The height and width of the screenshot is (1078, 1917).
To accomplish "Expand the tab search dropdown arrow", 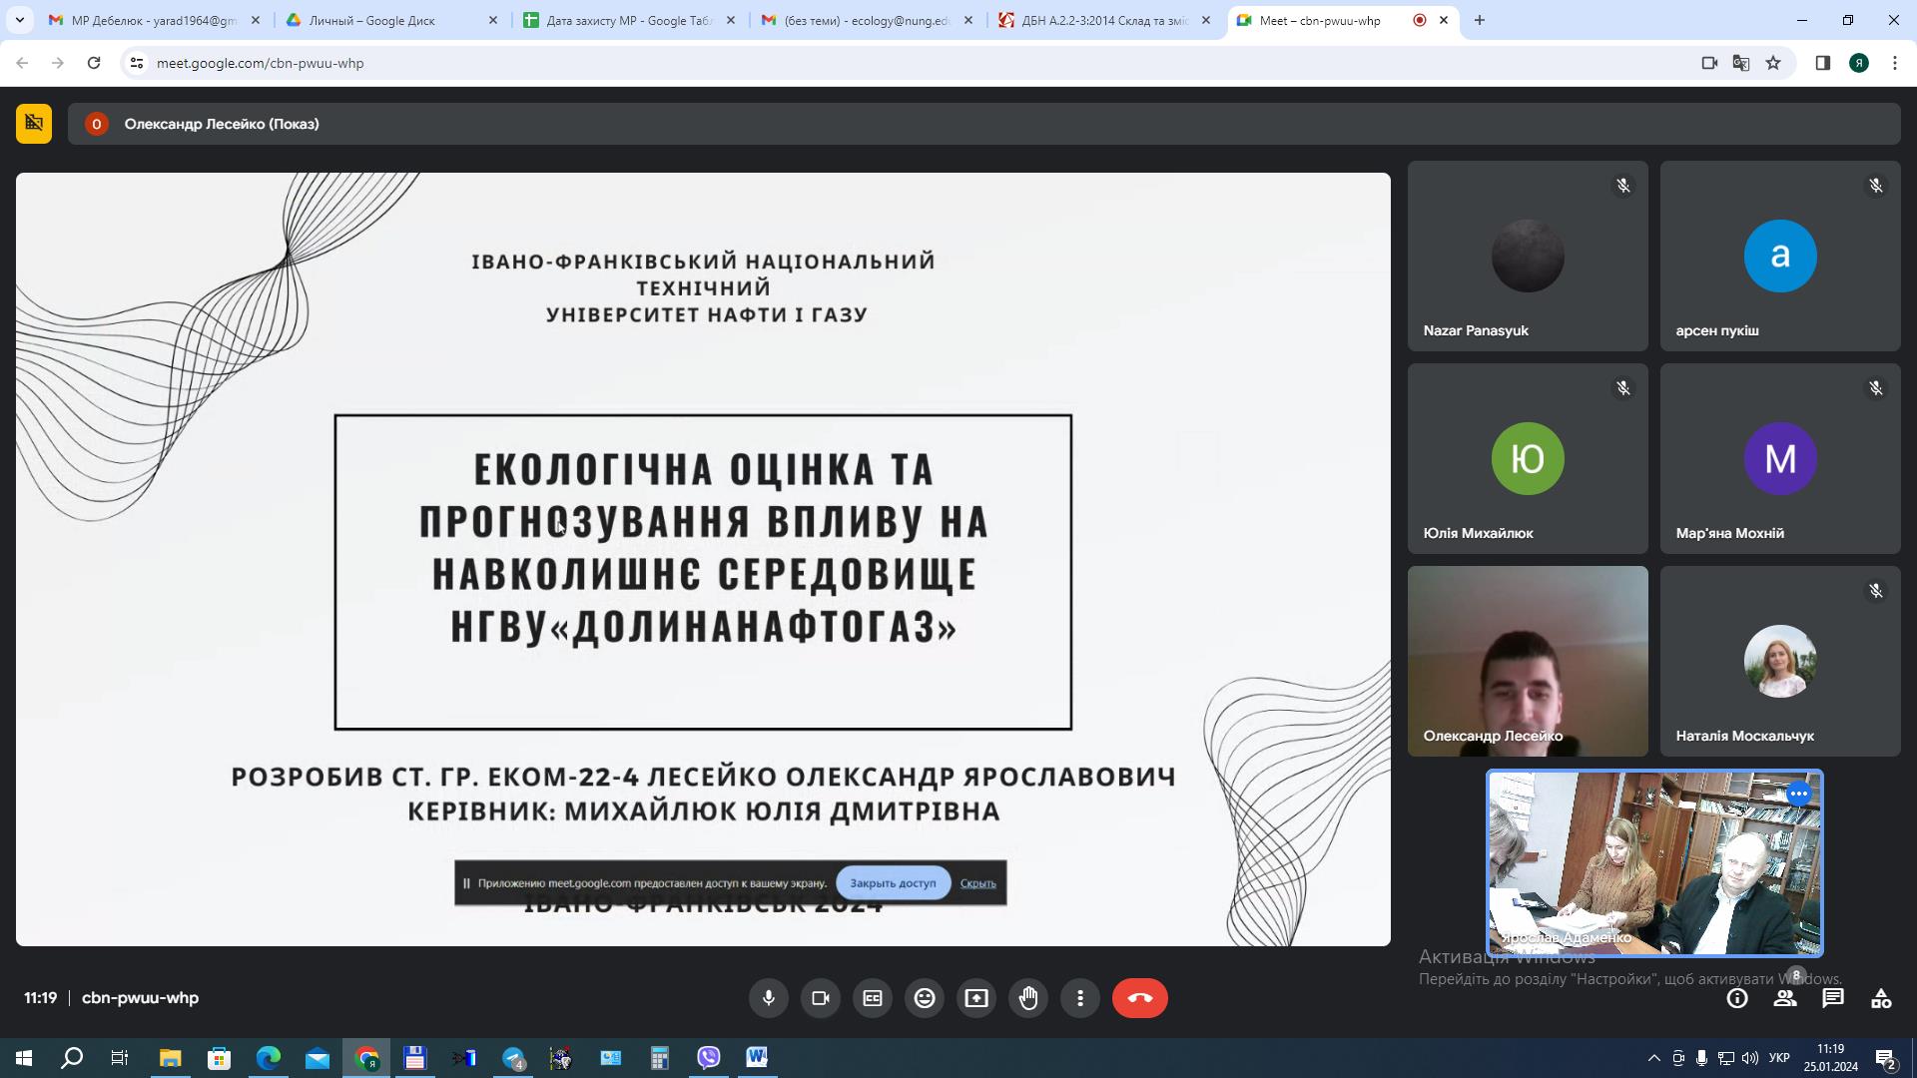I will click(19, 20).
